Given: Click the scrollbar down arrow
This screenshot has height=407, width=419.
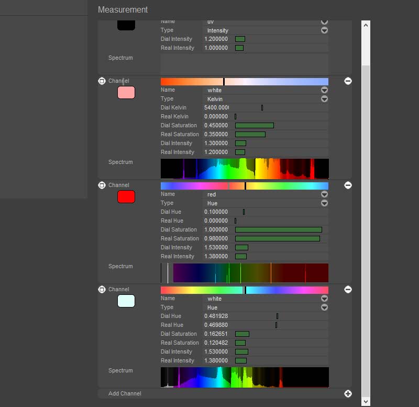Looking at the screenshot, I should click(x=366, y=401).
